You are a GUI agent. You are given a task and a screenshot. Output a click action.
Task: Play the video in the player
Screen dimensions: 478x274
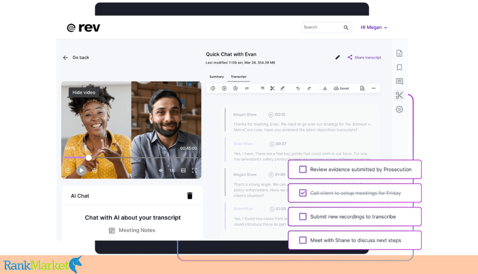(81, 170)
